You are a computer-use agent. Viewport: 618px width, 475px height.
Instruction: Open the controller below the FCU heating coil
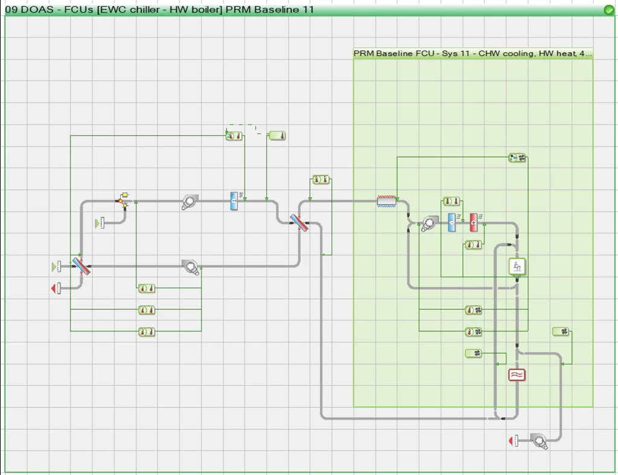coord(473,245)
